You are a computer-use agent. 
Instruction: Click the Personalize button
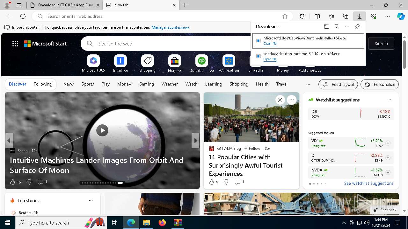tap(380, 84)
